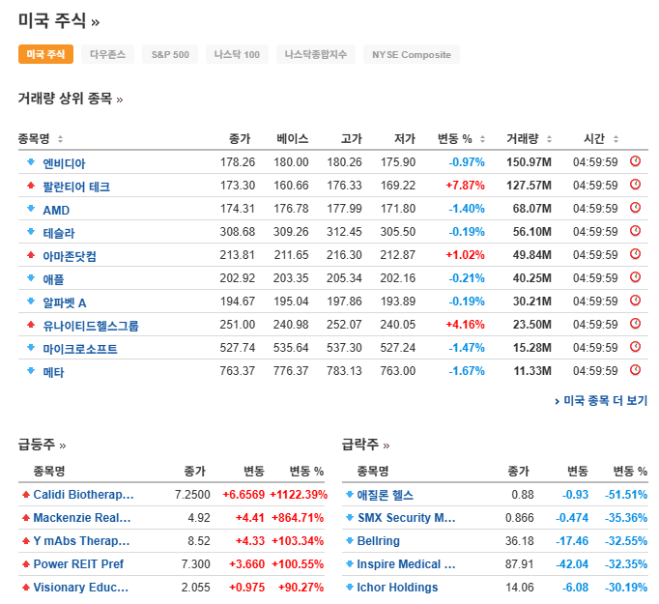The image size is (659, 604).
Task: Click the down arrow icon beside 테슬라
Action: (x=31, y=231)
